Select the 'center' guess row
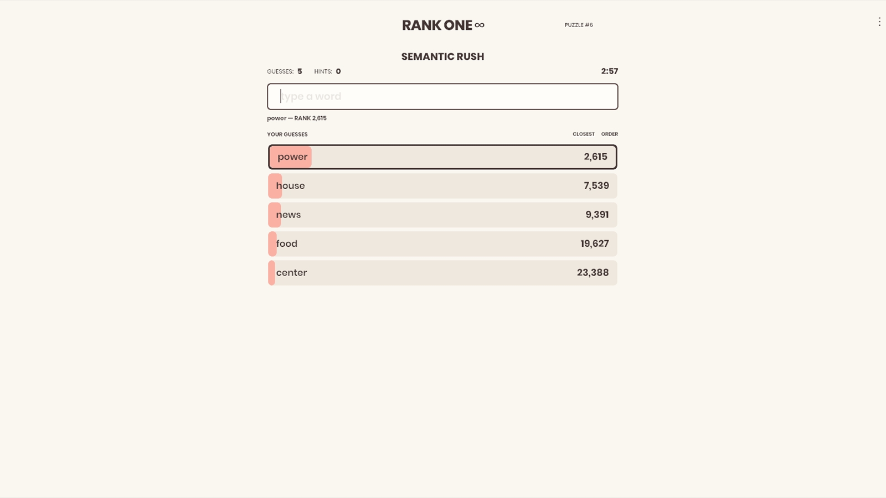The image size is (886, 498). [x=442, y=273]
